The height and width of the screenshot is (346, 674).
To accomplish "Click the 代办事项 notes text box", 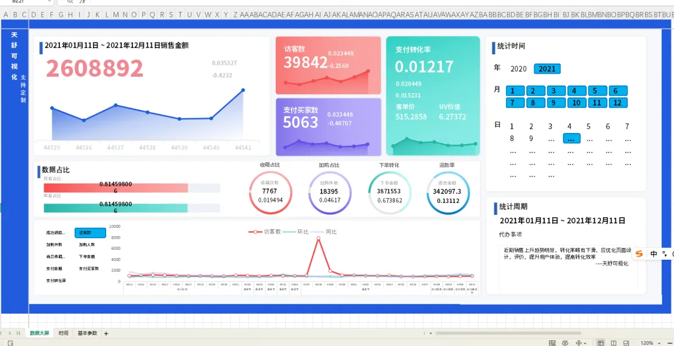I will pyautogui.click(x=568, y=268).
